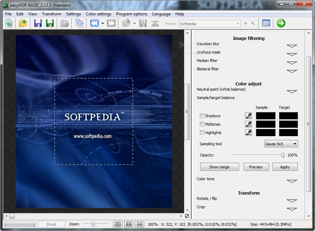Click the Break button

[51, 224]
